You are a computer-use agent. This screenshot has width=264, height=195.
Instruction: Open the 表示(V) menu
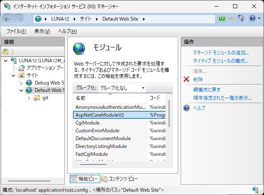pyautogui.click(x=42, y=31)
